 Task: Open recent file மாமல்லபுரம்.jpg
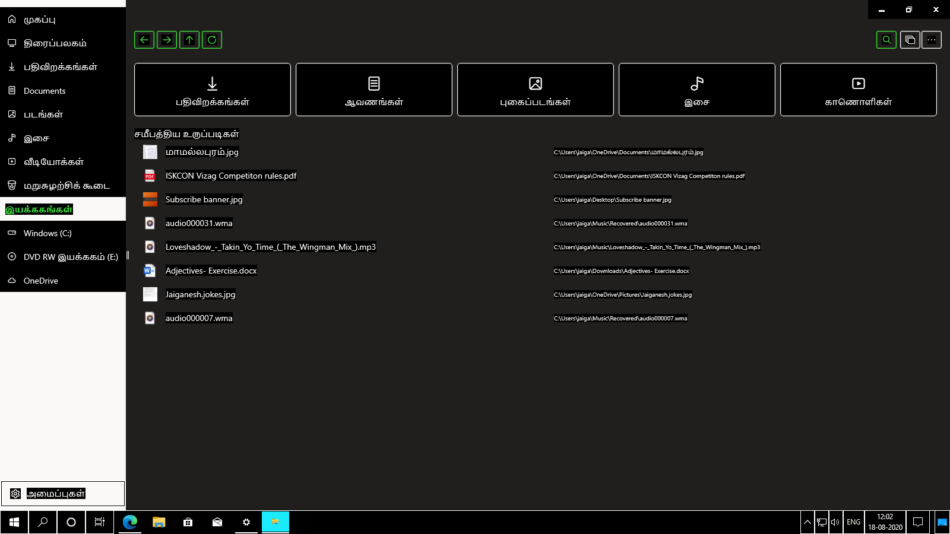click(x=202, y=152)
